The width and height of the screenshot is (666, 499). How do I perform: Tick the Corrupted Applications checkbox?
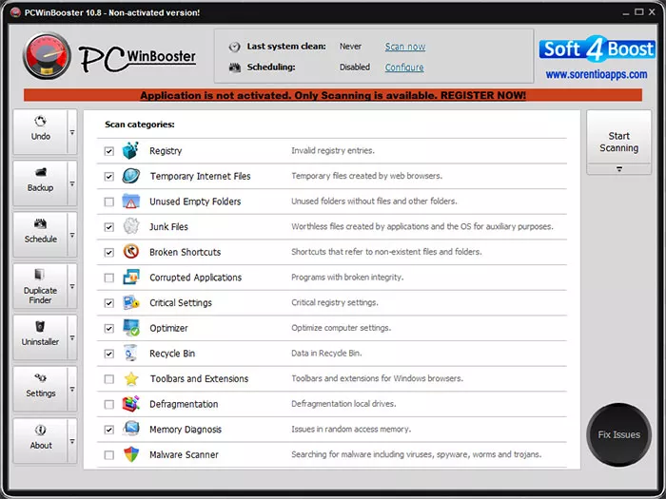tap(109, 278)
